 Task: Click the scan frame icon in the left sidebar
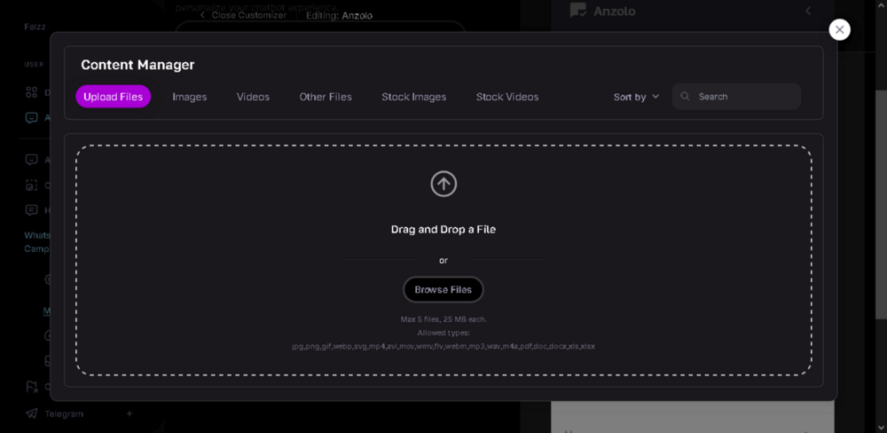(x=32, y=185)
